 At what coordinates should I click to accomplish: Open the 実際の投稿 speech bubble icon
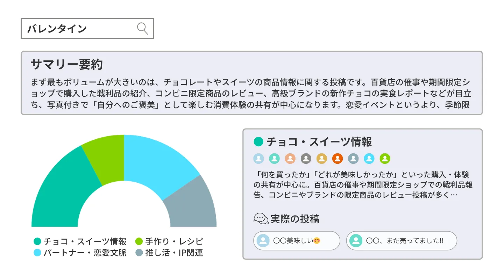[x=259, y=219]
